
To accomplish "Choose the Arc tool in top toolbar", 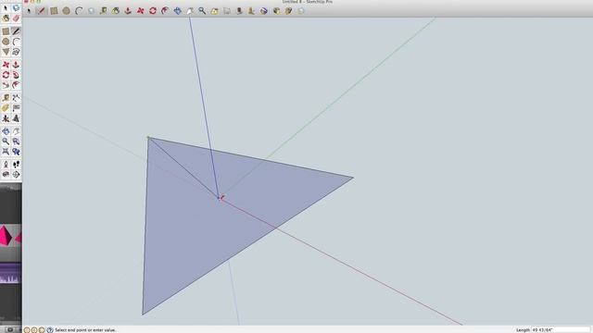I will point(79,11).
